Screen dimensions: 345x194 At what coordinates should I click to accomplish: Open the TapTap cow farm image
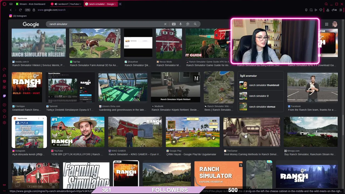tap(95, 43)
